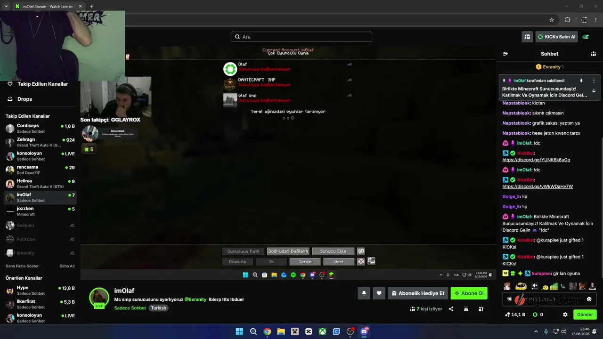
Task: Open the Xbox app from taskbar
Action: tap(322, 331)
